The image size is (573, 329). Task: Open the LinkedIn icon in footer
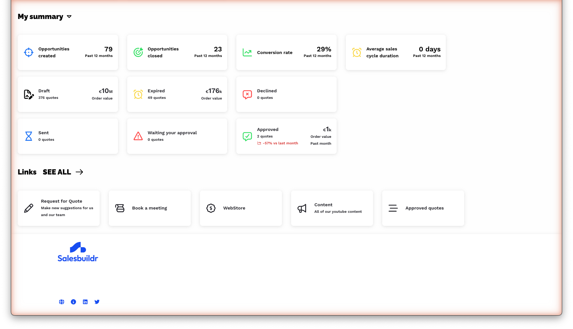(x=85, y=302)
